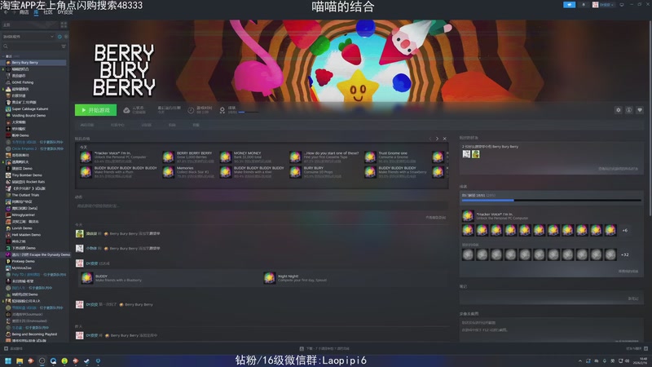652x367 pixels.
Task: Open the library Home button
Action: click(x=29, y=25)
